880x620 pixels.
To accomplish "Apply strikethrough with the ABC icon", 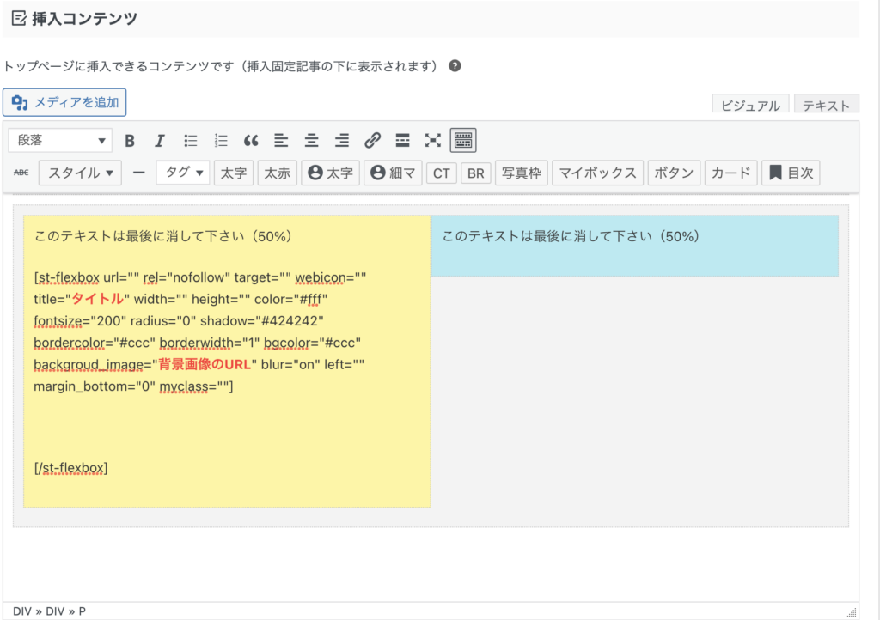I will point(21,173).
